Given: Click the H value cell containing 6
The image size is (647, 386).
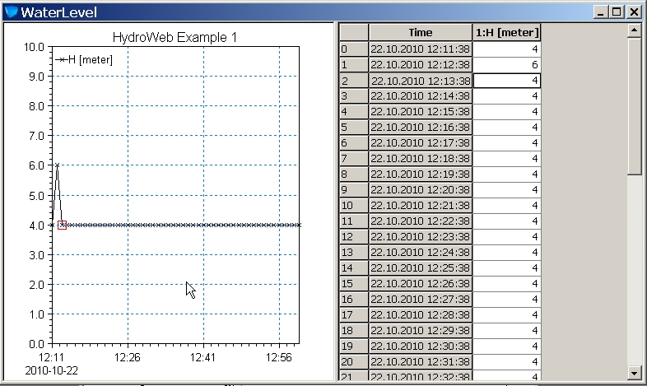Looking at the screenshot, I should click(x=507, y=64).
